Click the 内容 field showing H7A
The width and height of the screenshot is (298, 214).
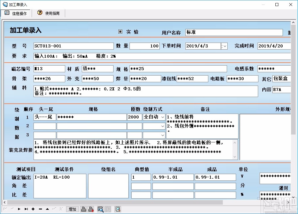pos(281,89)
